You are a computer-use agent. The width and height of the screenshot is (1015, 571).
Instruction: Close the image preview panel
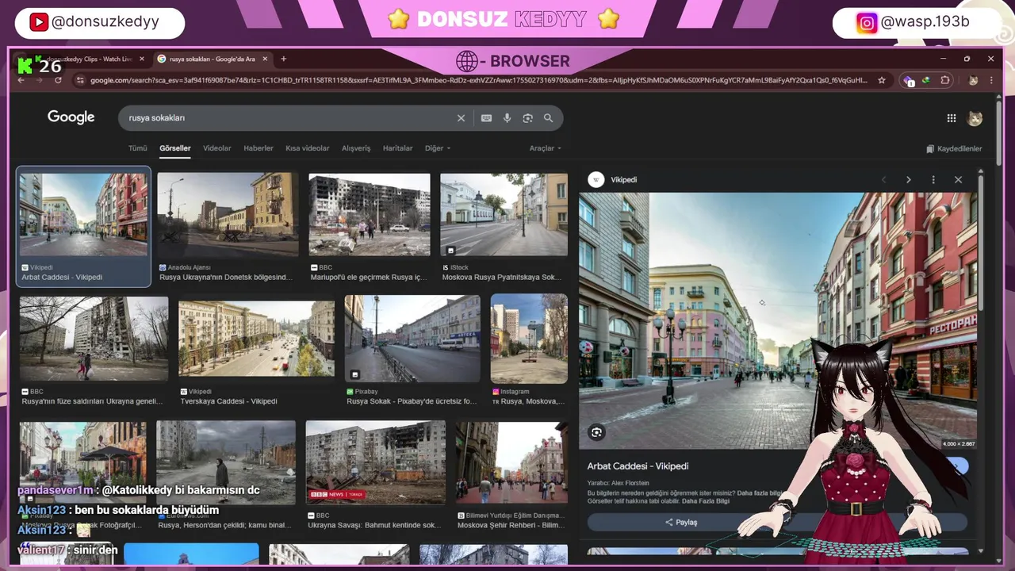click(x=958, y=180)
